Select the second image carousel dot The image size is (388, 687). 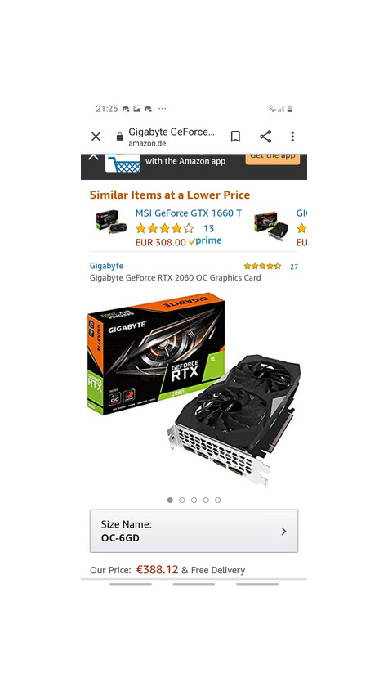coord(182,500)
